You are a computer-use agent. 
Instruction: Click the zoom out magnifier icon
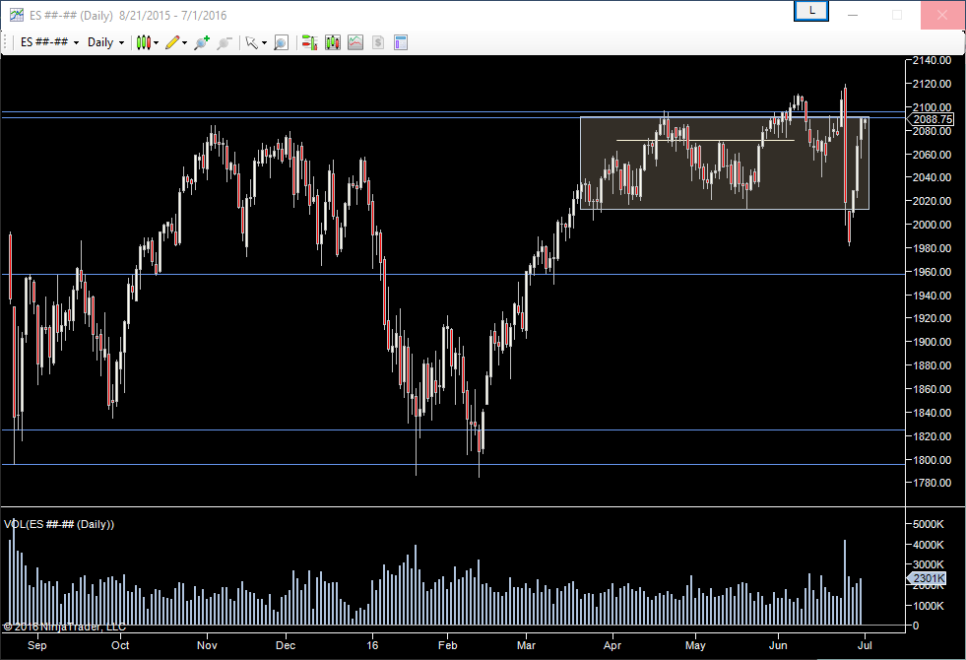pos(224,42)
